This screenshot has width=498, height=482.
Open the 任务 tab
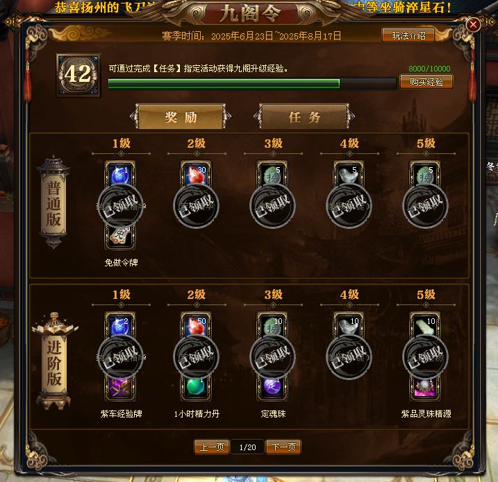coord(304,117)
